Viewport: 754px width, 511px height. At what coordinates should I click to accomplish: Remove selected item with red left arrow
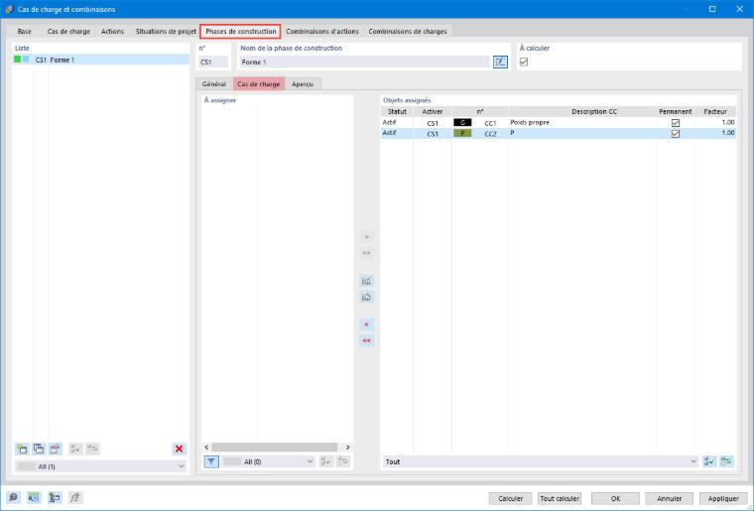(366, 325)
